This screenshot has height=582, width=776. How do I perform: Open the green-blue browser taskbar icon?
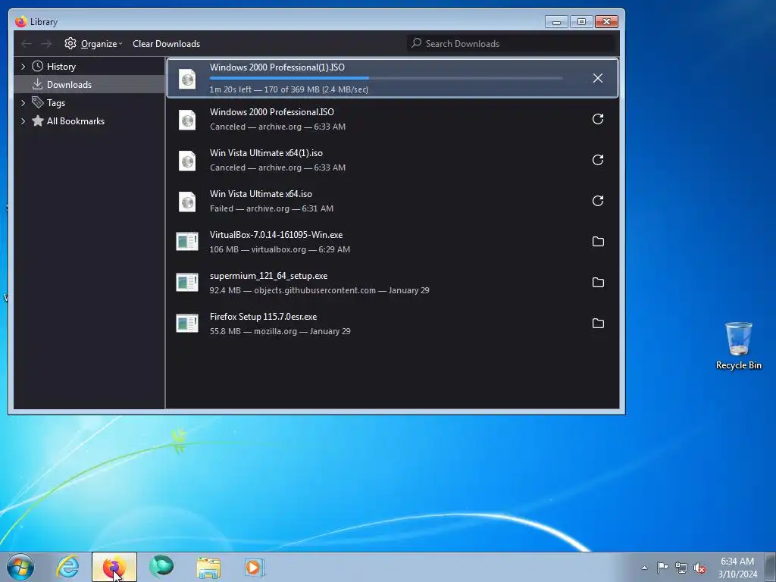click(161, 567)
